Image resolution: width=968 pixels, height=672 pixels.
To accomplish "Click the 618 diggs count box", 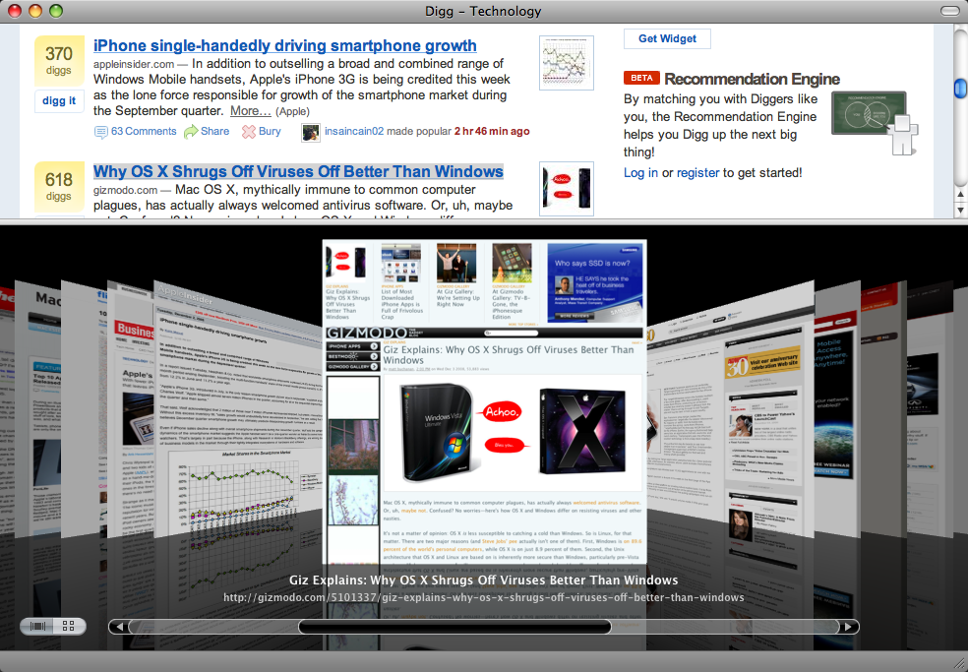I will coord(59,187).
